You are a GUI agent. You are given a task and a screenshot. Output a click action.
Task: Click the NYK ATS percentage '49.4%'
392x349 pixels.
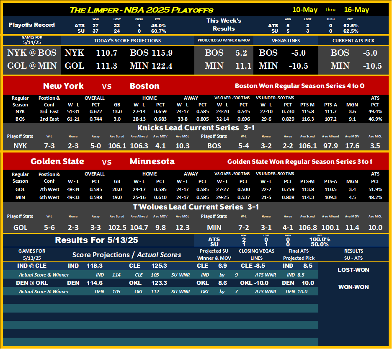pos(375,111)
